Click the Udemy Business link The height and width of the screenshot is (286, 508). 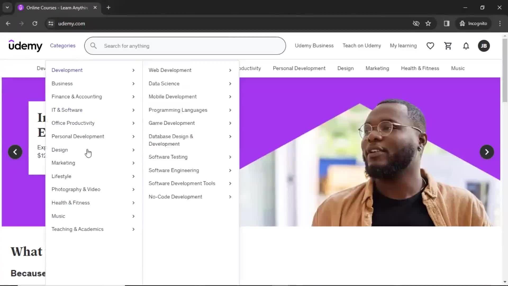point(315,46)
